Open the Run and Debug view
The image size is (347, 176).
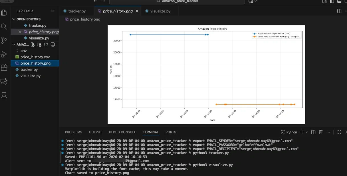pyautogui.click(x=4, y=54)
